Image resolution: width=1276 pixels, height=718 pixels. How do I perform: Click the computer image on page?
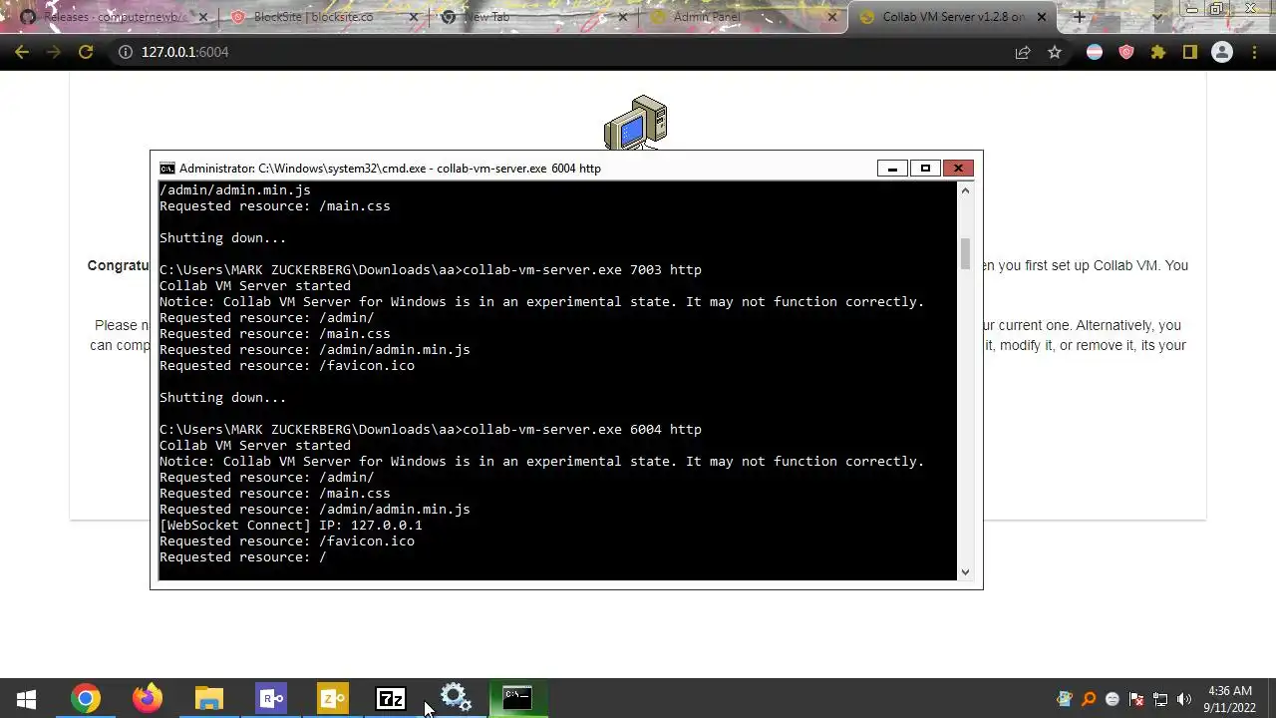coord(635,122)
